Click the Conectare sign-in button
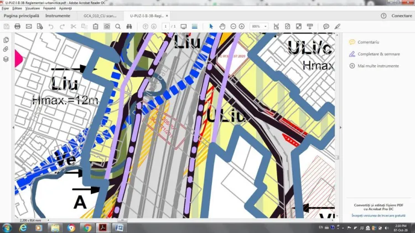 401,16
